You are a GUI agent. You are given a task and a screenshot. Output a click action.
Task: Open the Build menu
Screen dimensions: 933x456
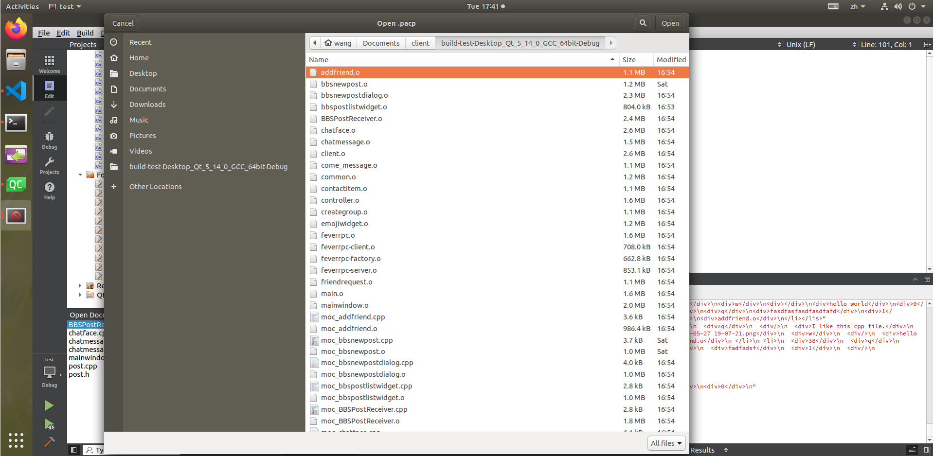pos(85,33)
